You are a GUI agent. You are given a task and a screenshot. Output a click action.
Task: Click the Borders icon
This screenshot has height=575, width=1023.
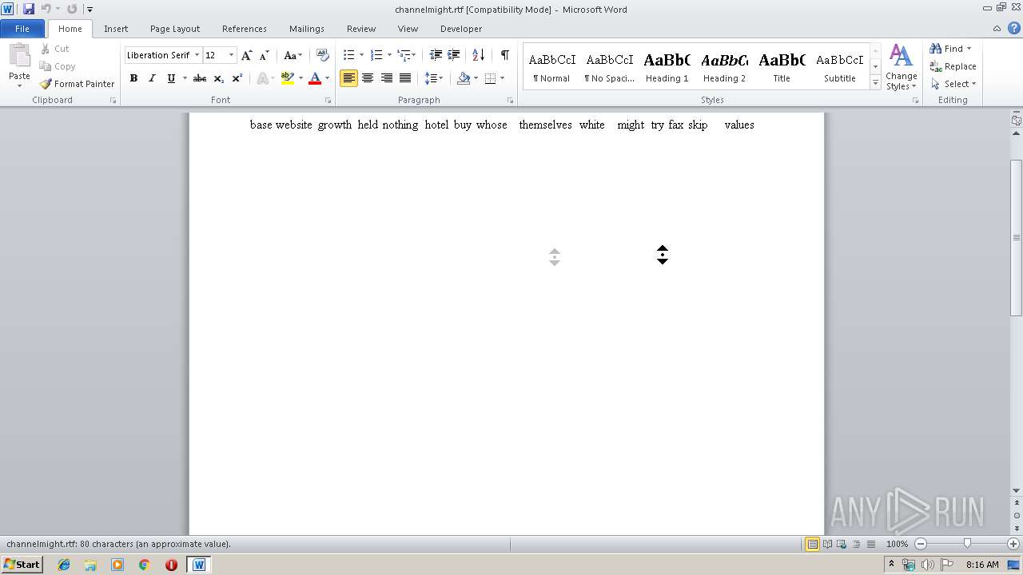491,78
